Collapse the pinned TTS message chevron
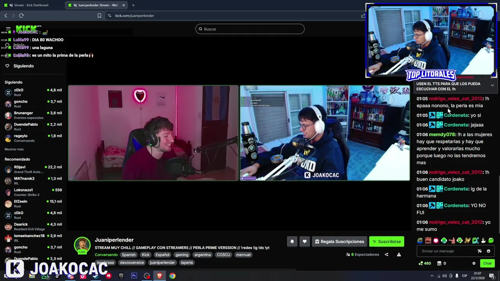The height and width of the screenshot is (281, 500). (492, 85)
